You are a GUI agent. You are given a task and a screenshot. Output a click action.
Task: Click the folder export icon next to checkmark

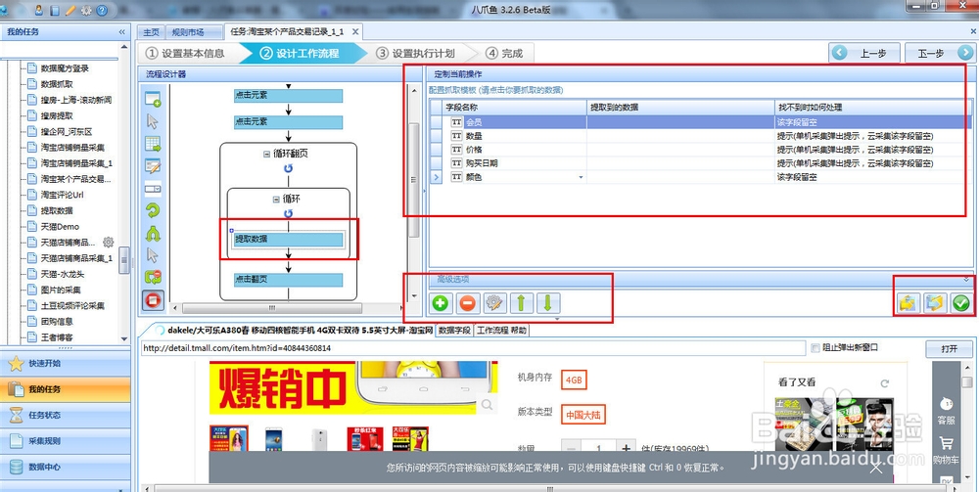[x=935, y=303]
